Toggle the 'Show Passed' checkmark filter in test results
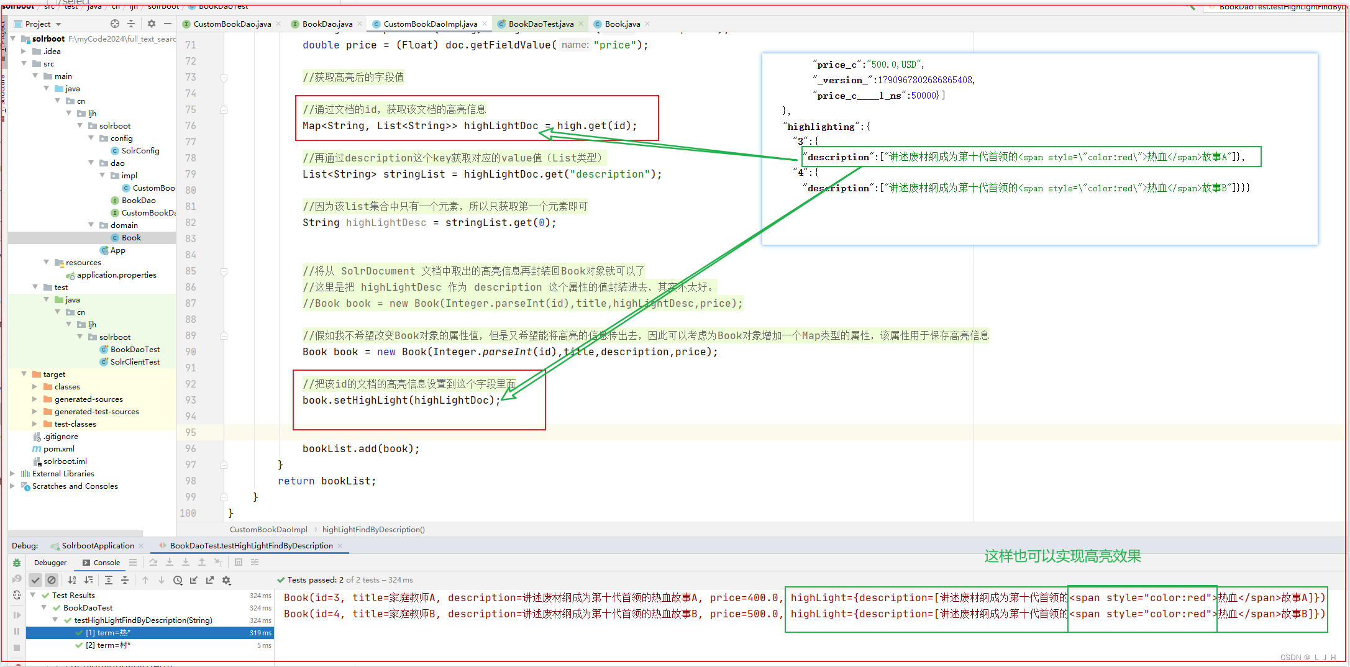Image resolution: width=1350 pixels, height=667 pixels. (x=35, y=579)
